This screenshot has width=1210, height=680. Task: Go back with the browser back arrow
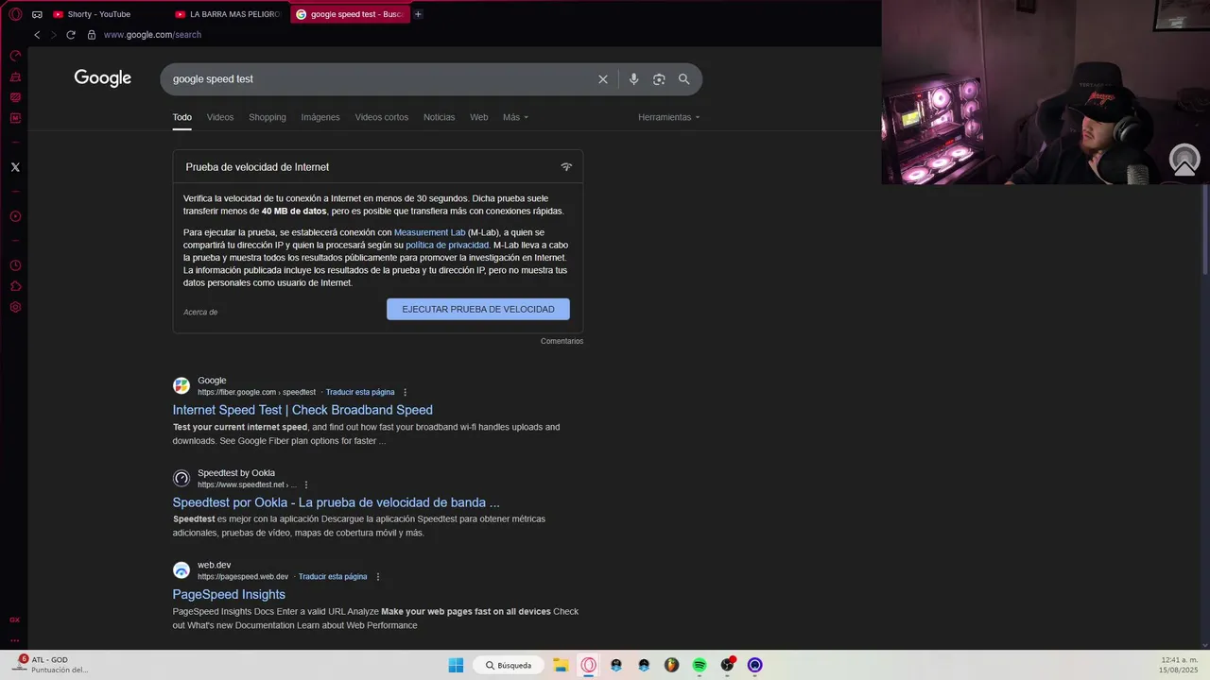pyautogui.click(x=37, y=35)
